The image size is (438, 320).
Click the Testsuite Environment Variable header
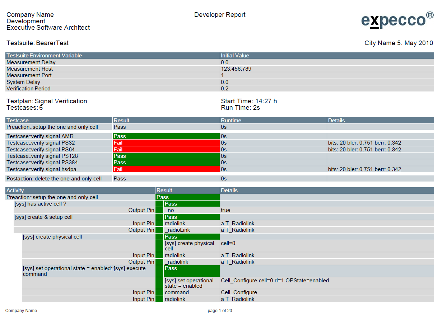pos(44,56)
